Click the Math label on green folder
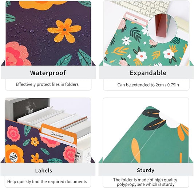Viewport: 194px width, 188px height. click(135, 19)
